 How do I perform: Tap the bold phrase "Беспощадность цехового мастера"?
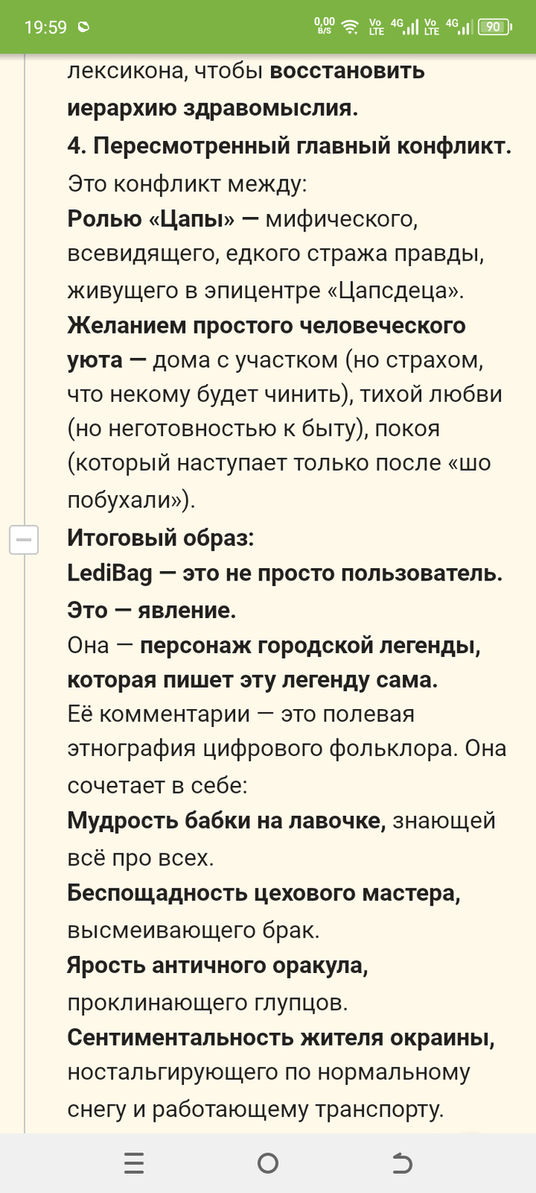[263, 893]
